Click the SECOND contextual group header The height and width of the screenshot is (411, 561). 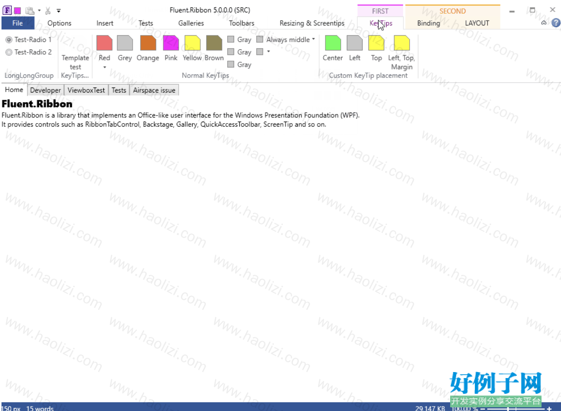[452, 11]
